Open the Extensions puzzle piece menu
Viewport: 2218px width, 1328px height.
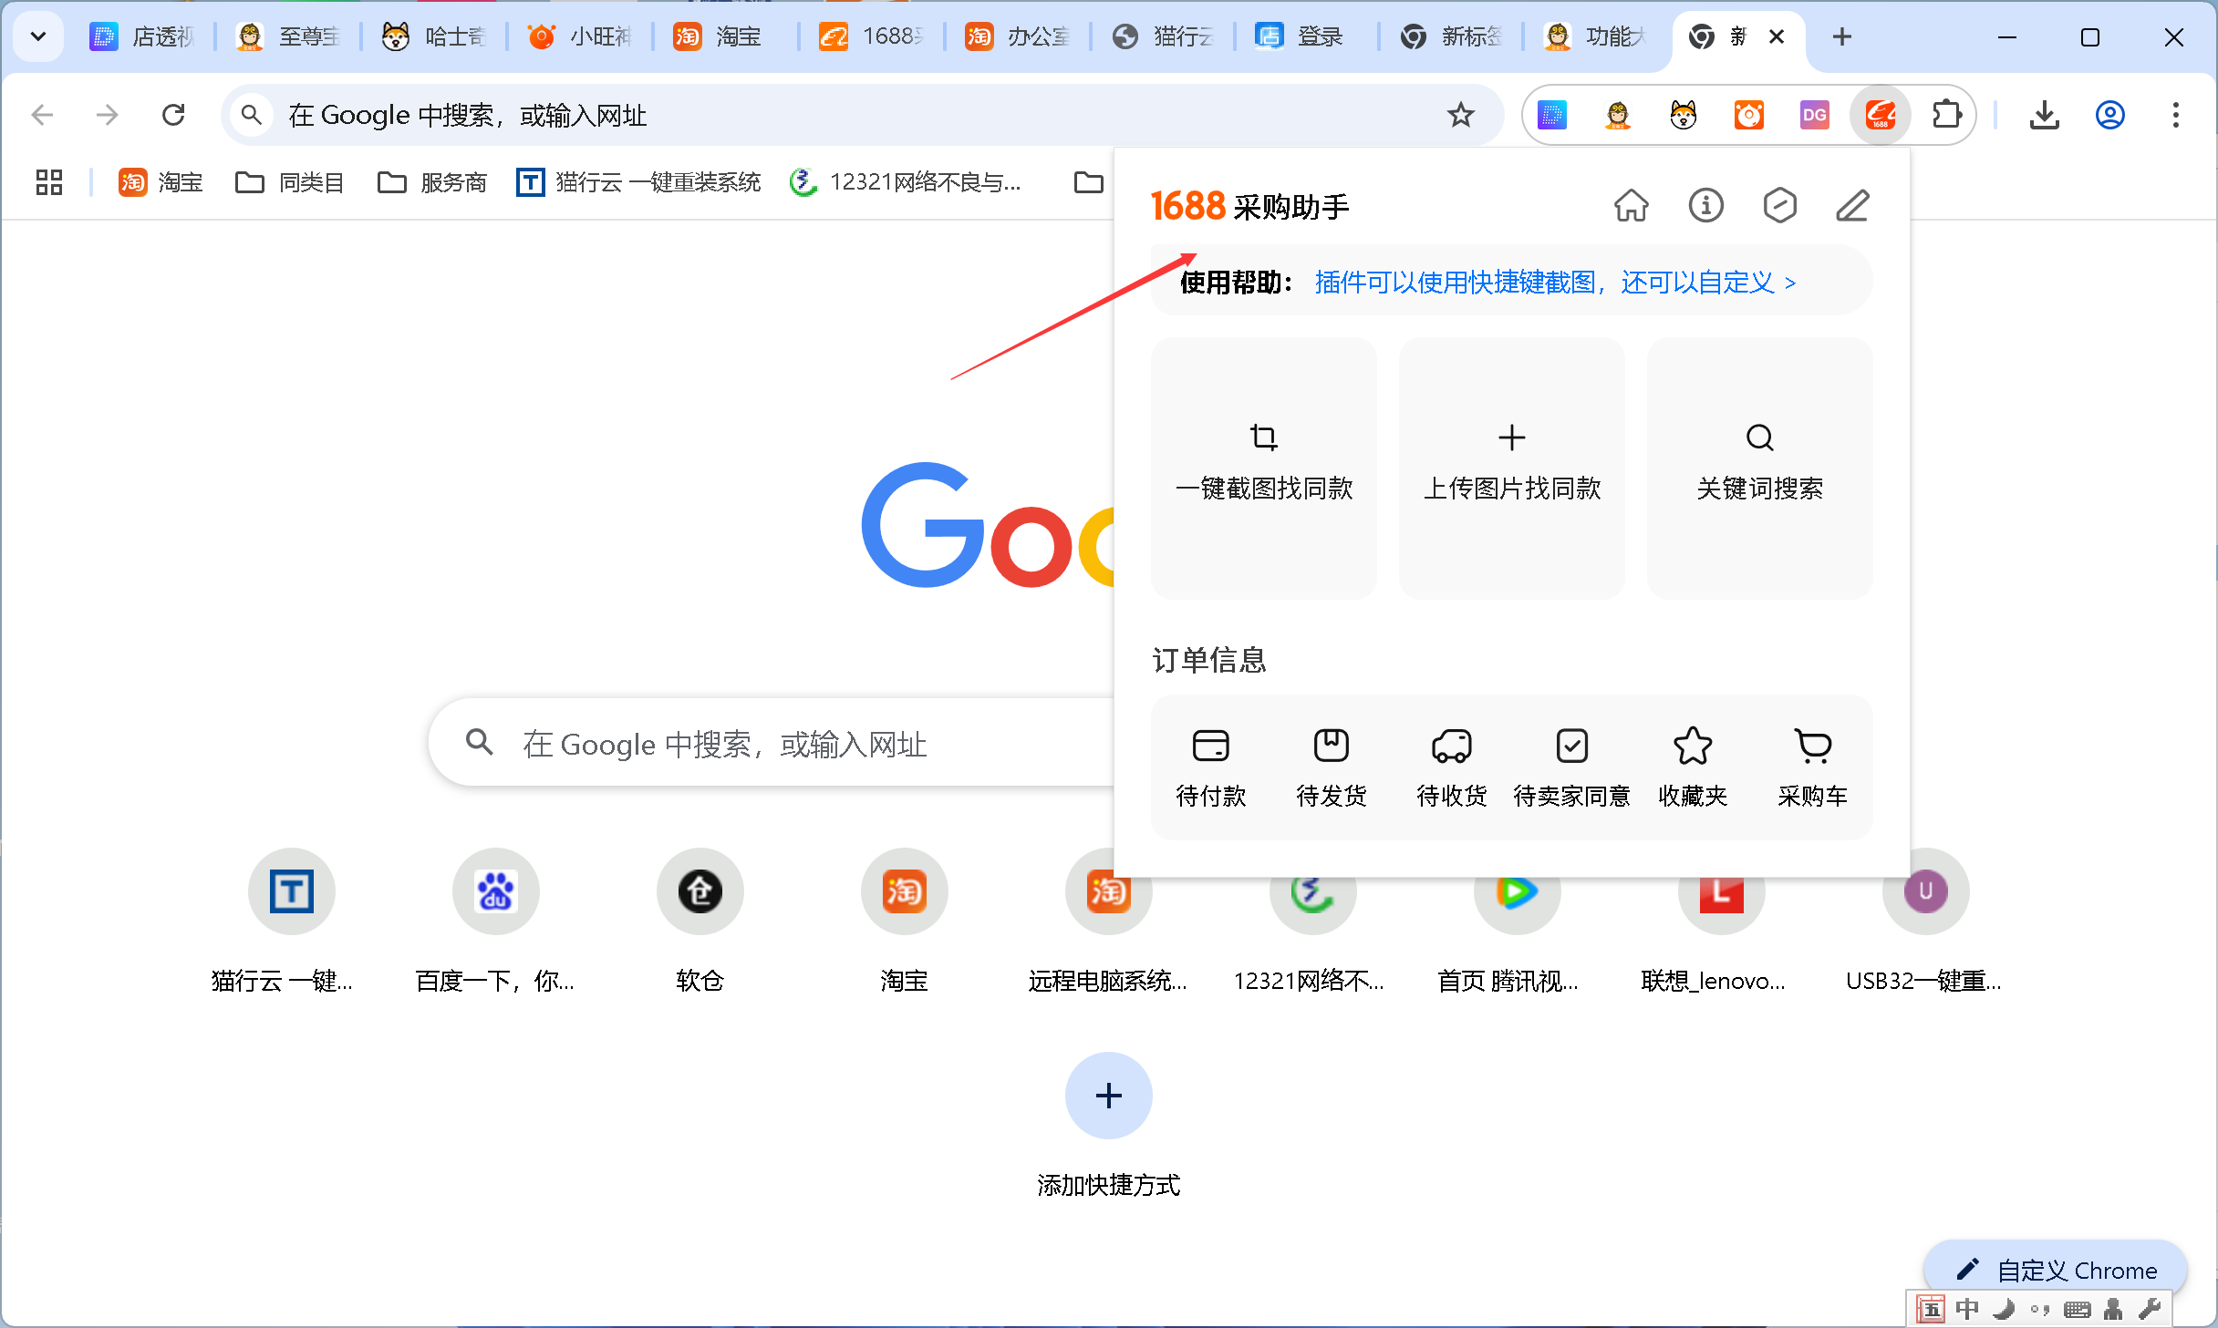1946,115
